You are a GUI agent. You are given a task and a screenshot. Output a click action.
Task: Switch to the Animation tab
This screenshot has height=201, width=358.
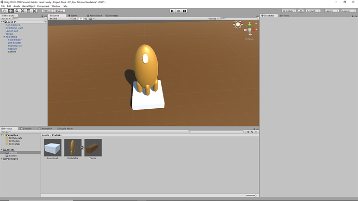click(x=46, y=128)
